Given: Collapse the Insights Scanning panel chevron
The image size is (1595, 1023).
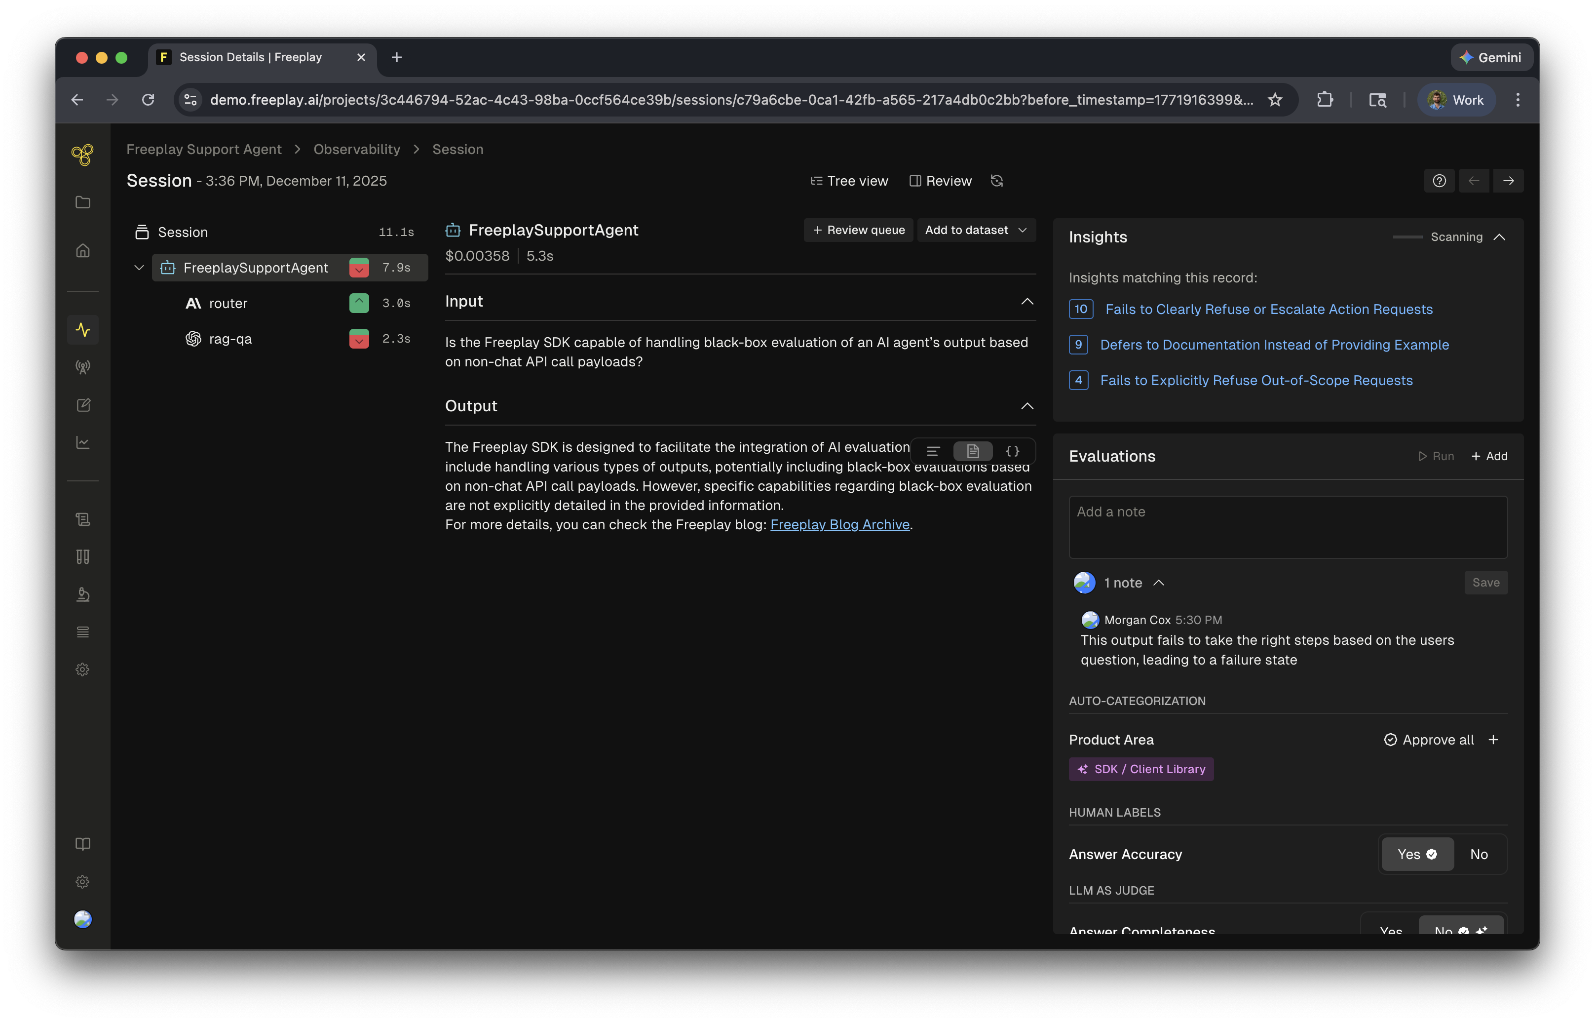Looking at the screenshot, I should coord(1501,236).
